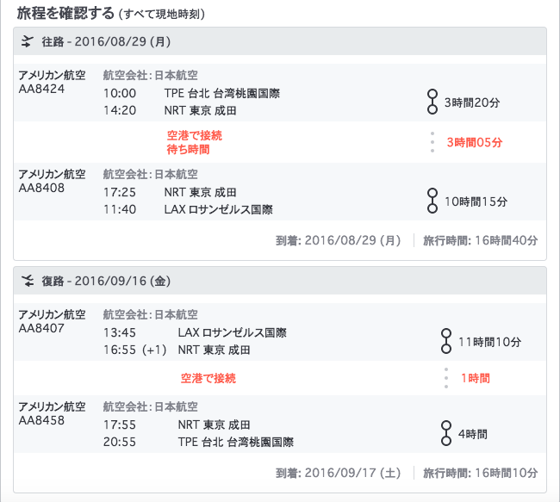Click the return airplane icon beside 復路
The height and width of the screenshot is (502, 560).
coord(28,281)
